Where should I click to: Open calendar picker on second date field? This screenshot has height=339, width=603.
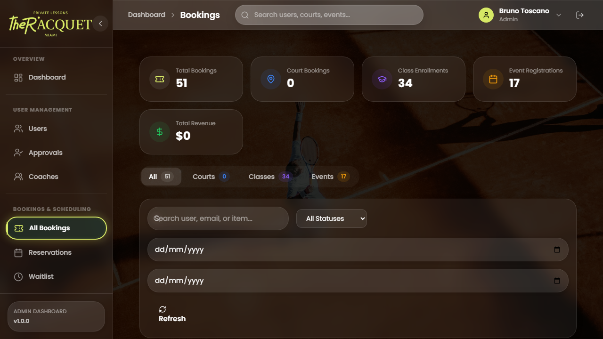click(x=557, y=281)
